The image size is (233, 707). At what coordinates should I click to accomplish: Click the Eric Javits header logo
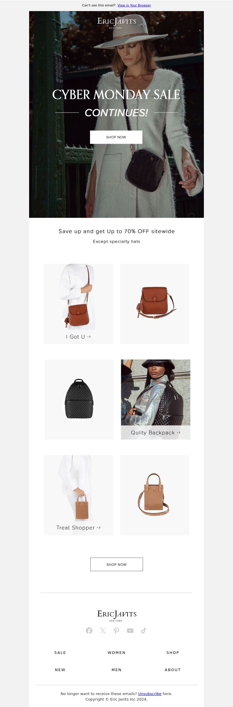[116, 22]
